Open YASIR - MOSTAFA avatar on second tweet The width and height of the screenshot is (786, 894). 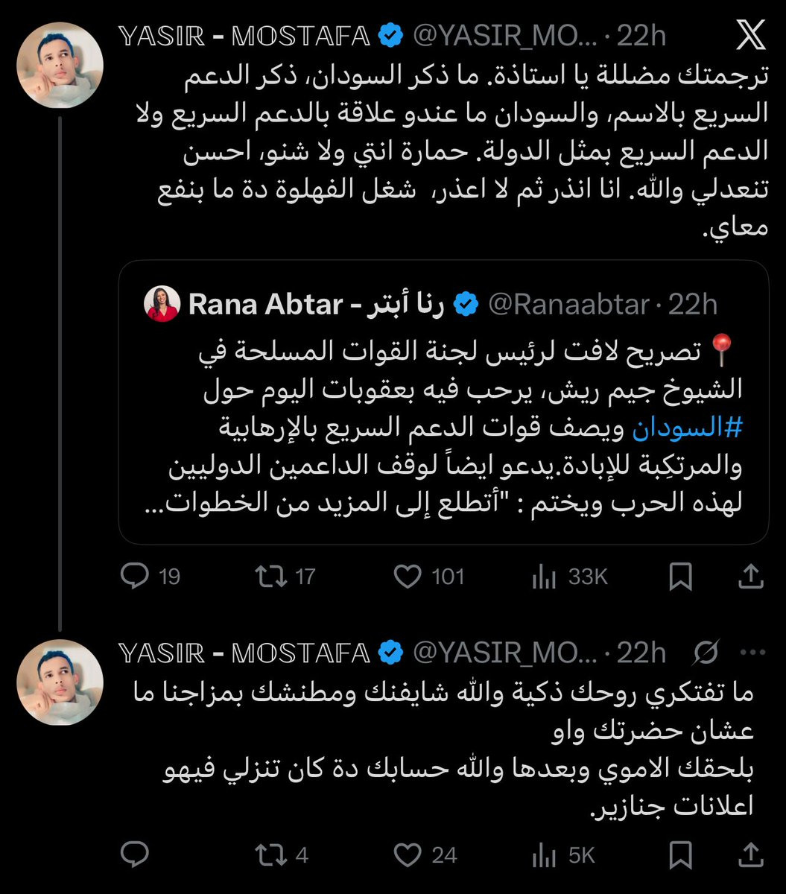[60, 682]
